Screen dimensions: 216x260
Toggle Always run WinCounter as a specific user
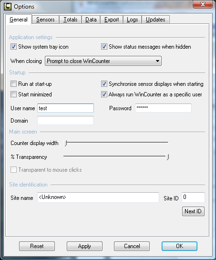pos(104,94)
